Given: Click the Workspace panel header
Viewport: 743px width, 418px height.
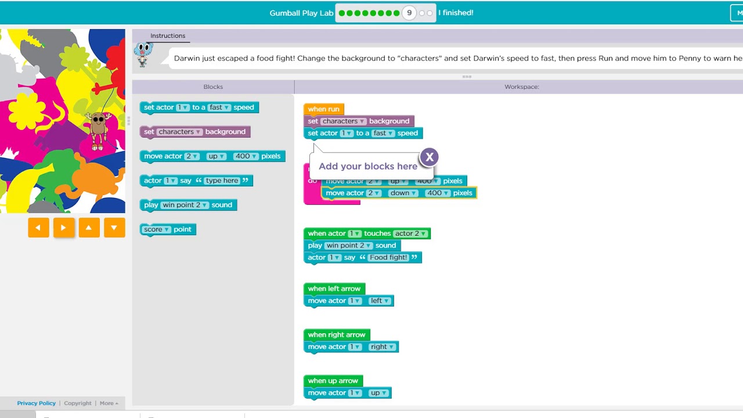Looking at the screenshot, I should [522, 87].
